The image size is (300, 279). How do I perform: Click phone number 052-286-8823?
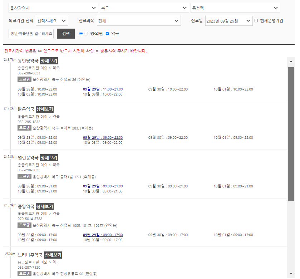click(29, 73)
